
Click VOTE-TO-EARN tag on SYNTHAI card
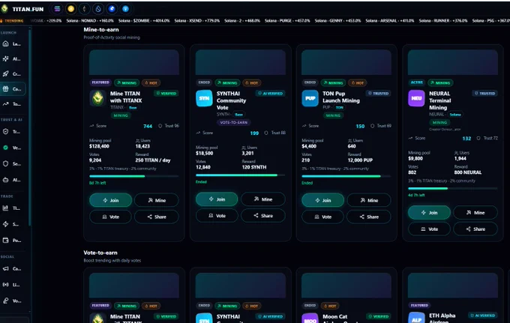pyautogui.click(x=233, y=122)
